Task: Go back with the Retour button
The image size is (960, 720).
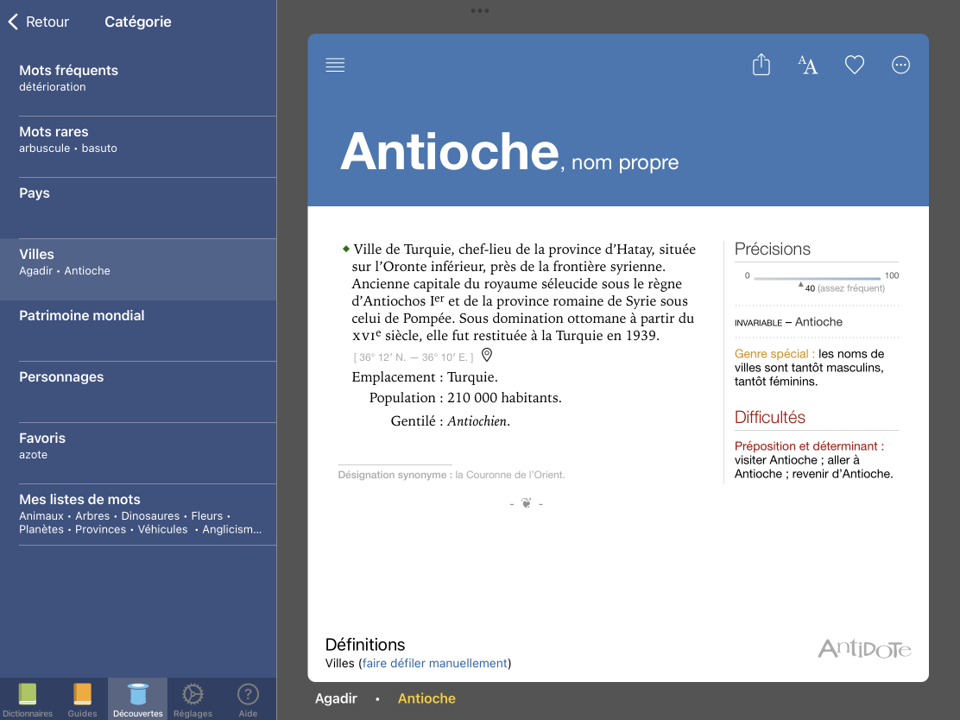Action: 39,22
